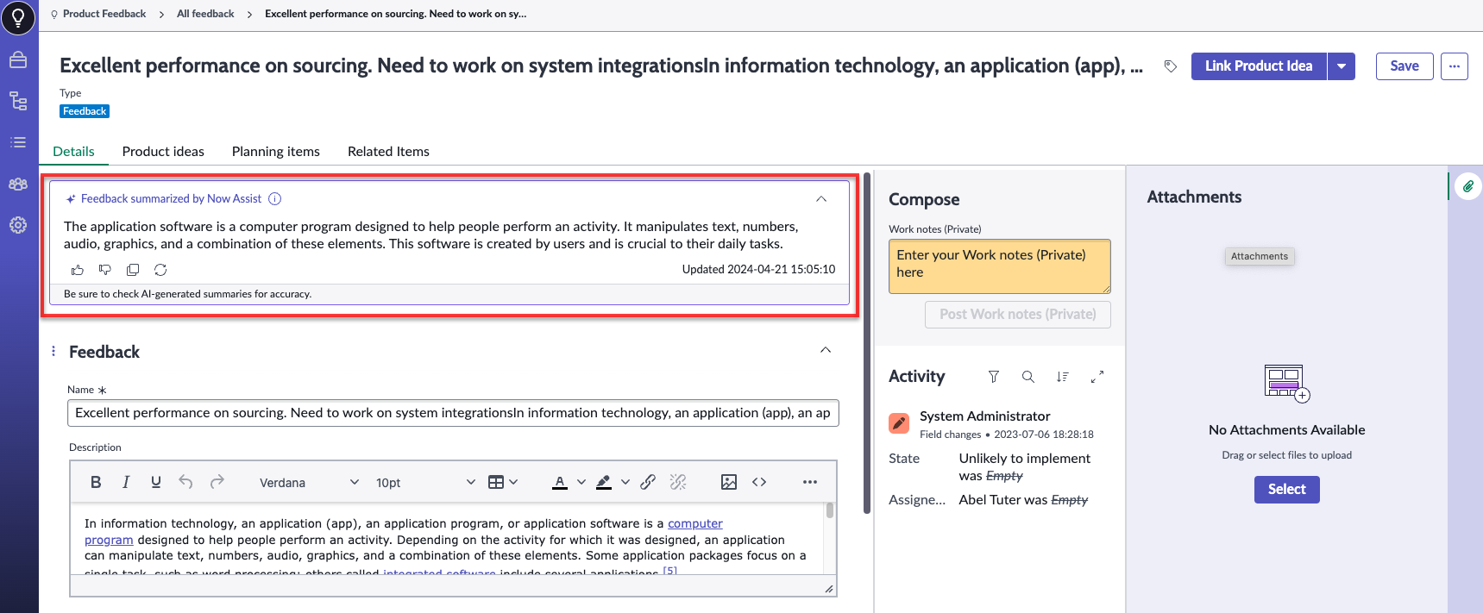
Task: Give thumbs up on the summary
Action: point(78,270)
